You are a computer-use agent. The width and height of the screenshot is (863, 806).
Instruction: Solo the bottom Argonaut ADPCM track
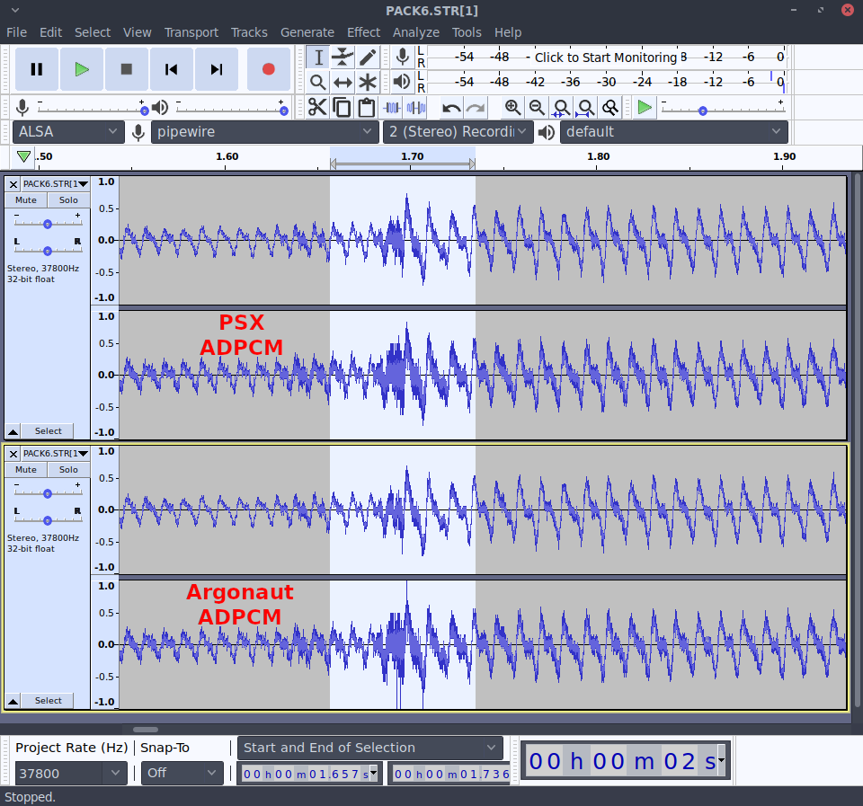[x=68, y=469]
